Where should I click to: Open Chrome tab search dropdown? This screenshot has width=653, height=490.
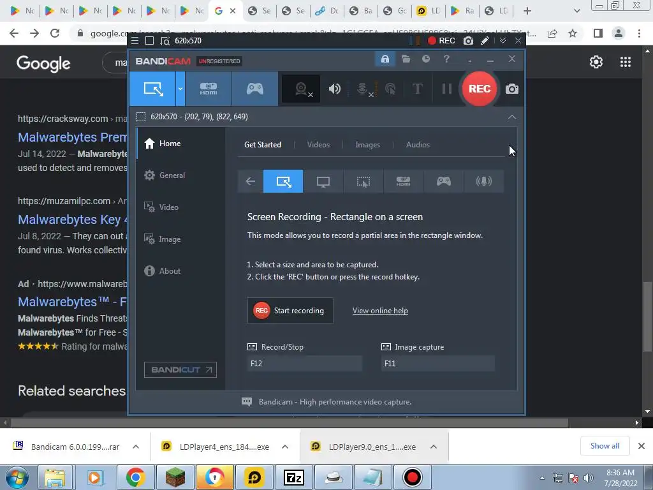pos(576,11)
